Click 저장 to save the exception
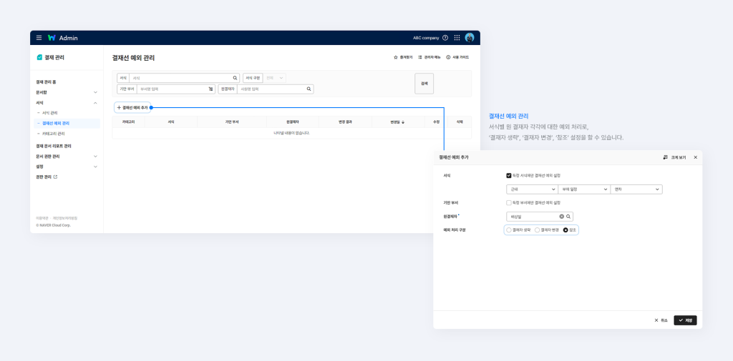The height and width of the screenshot is (361, 733). [685, 320]
